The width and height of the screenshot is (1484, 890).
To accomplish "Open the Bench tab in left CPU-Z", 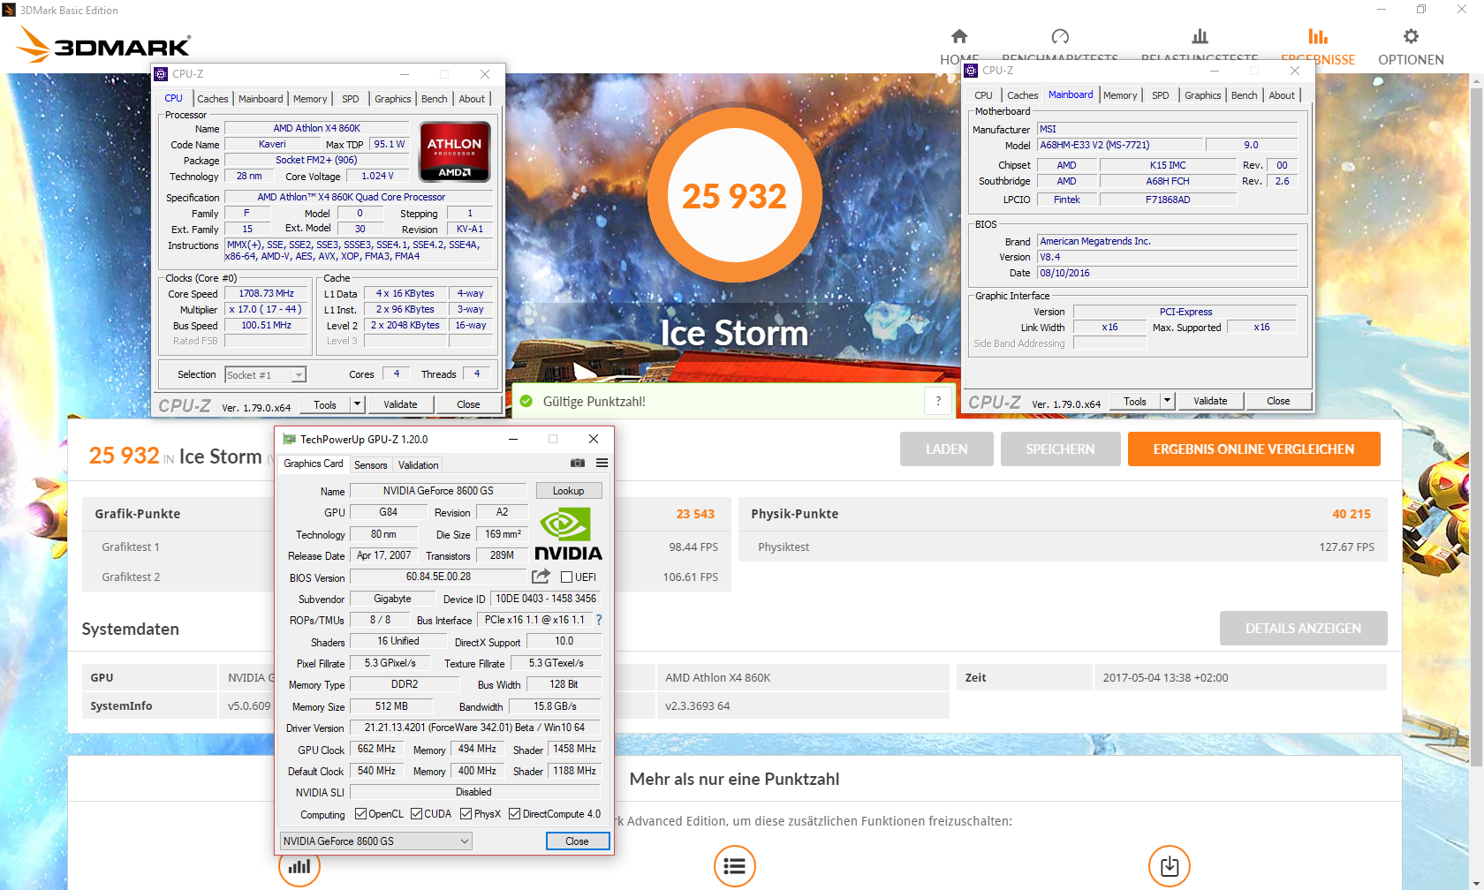I will click(x=434, y=99).
